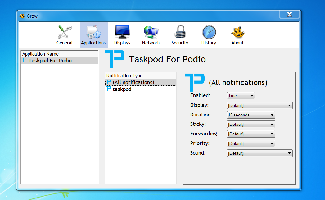Expand the Sound dropdown list
The image size is (325, 200).
[260, 153]
